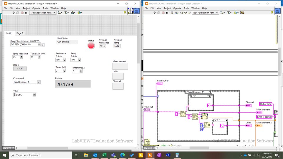
Task: Click Front Panel vertical scrollbar
Action: tap(138, 43)
